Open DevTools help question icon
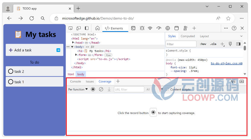The image size is (251, 139). coord(234,28)
